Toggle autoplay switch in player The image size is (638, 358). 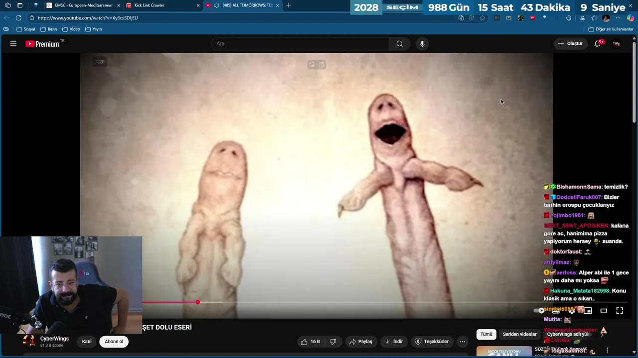540,311
